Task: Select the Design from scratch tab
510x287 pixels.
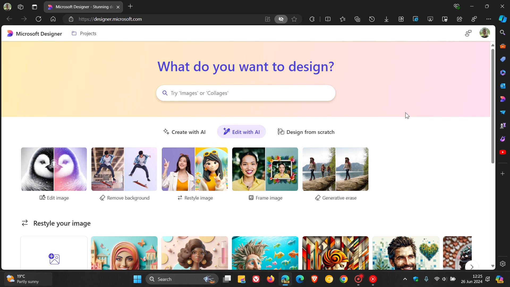Action: coord(306,132)
